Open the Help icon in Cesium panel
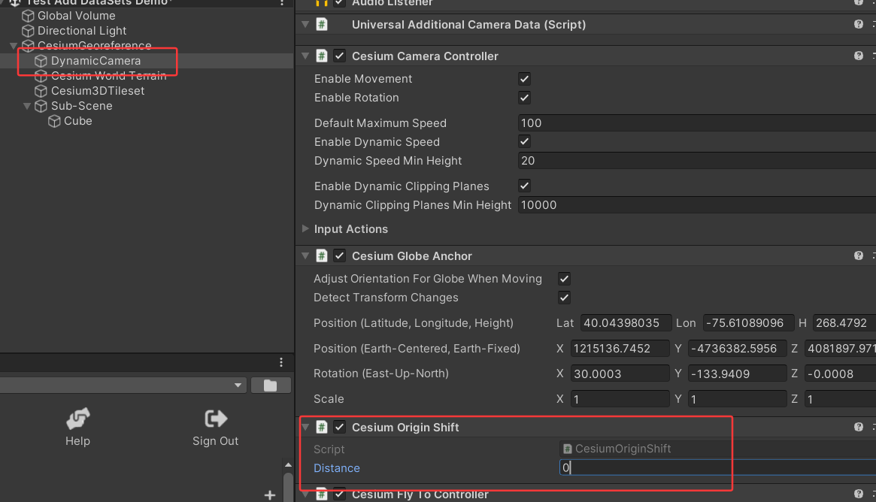Screen dimensions: 876x502 tap(77, 419)
